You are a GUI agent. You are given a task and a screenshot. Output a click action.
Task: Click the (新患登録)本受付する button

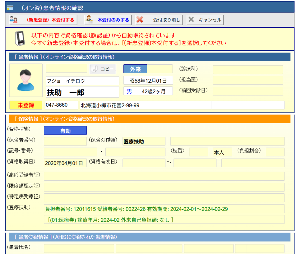pyautogui.click(x=43, y=20)
